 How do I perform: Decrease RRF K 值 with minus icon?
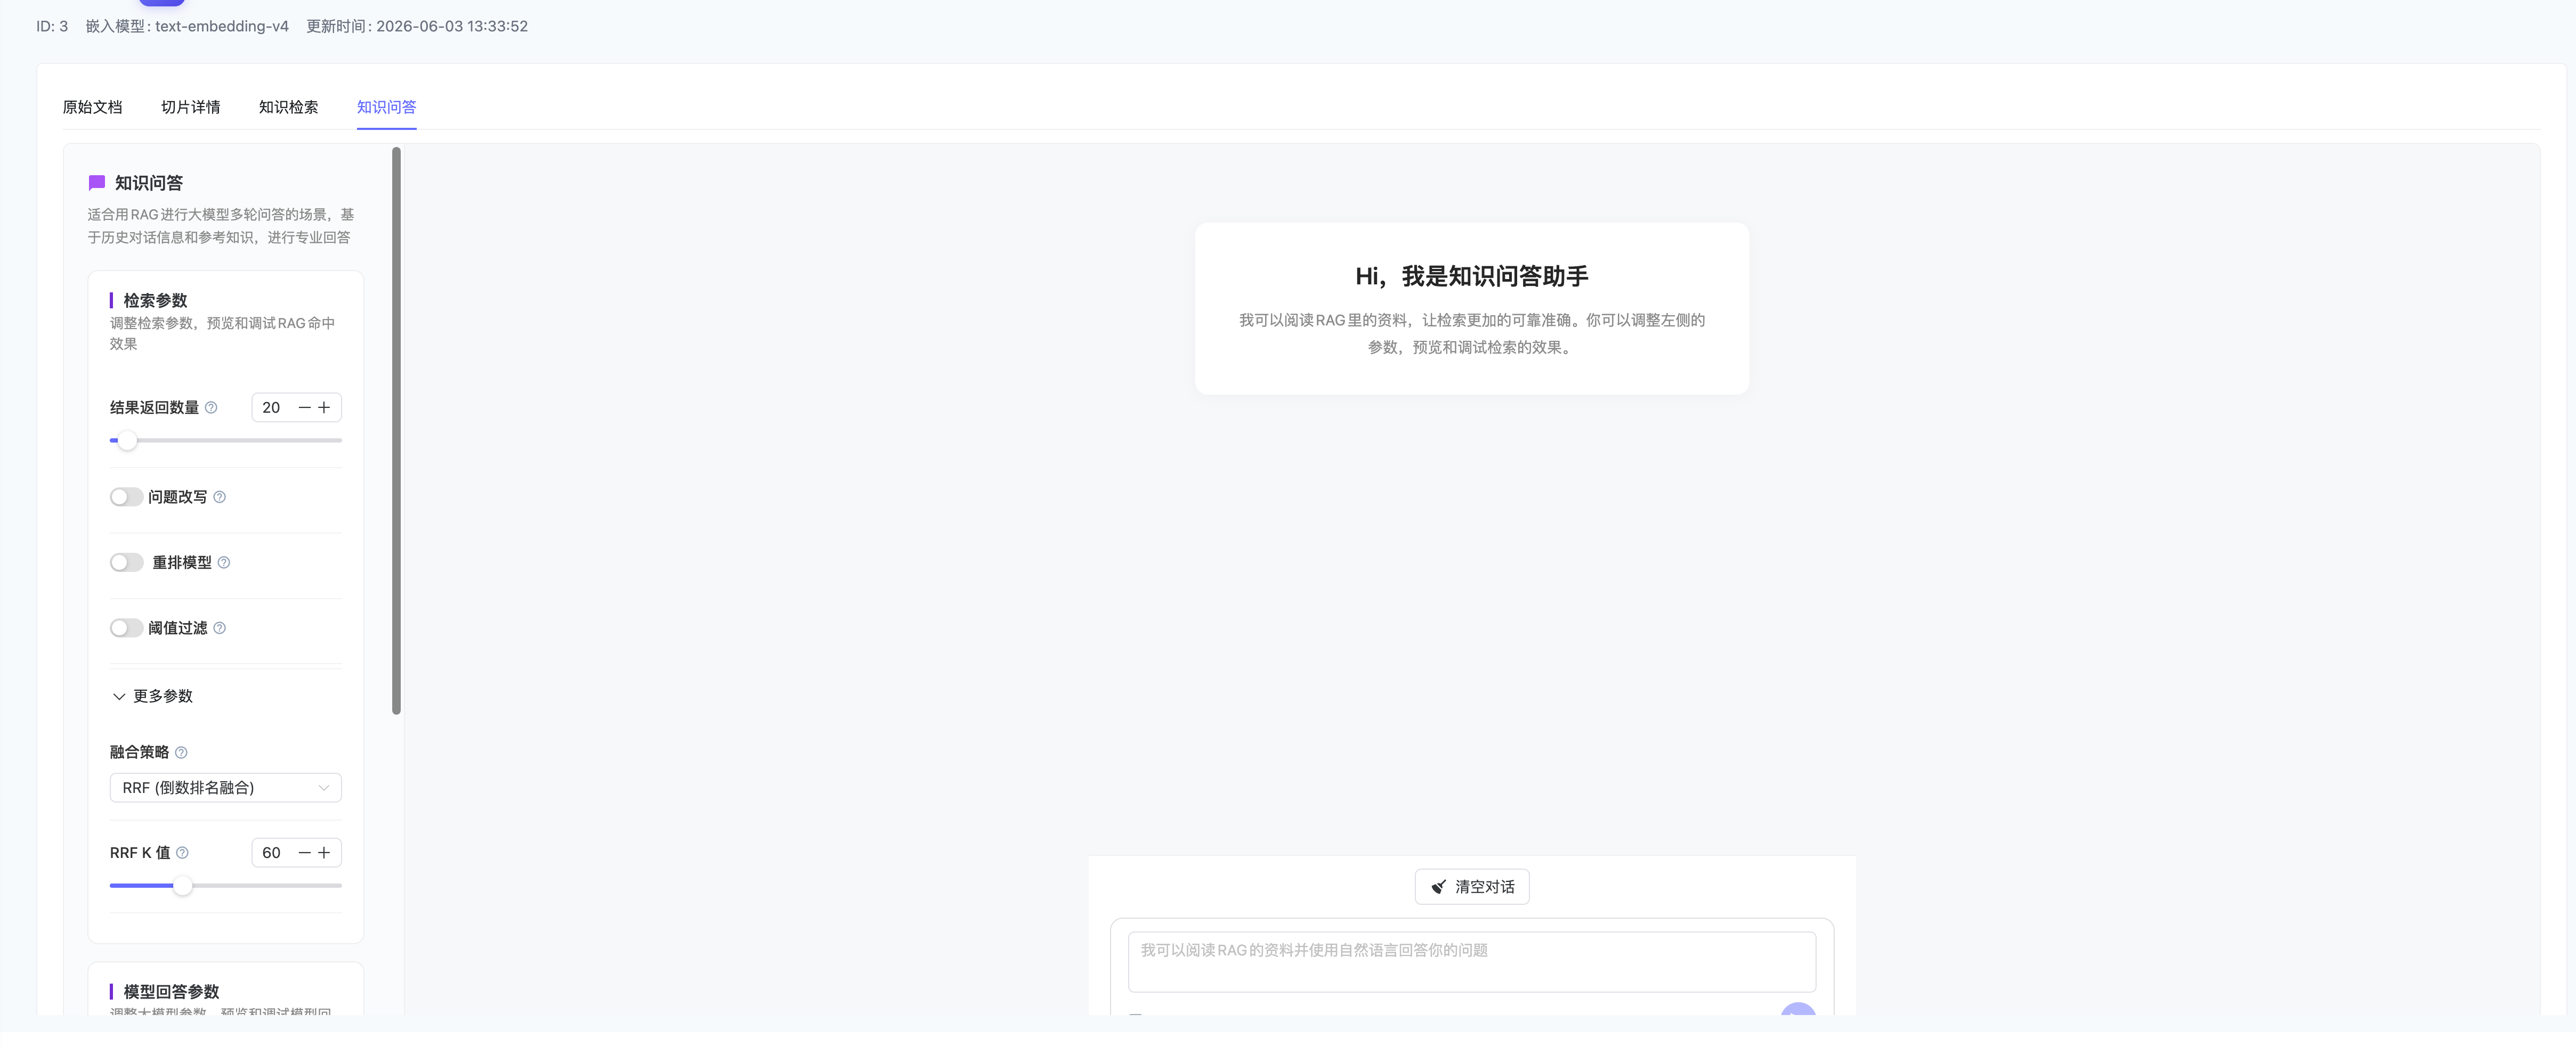click(305, 853)
